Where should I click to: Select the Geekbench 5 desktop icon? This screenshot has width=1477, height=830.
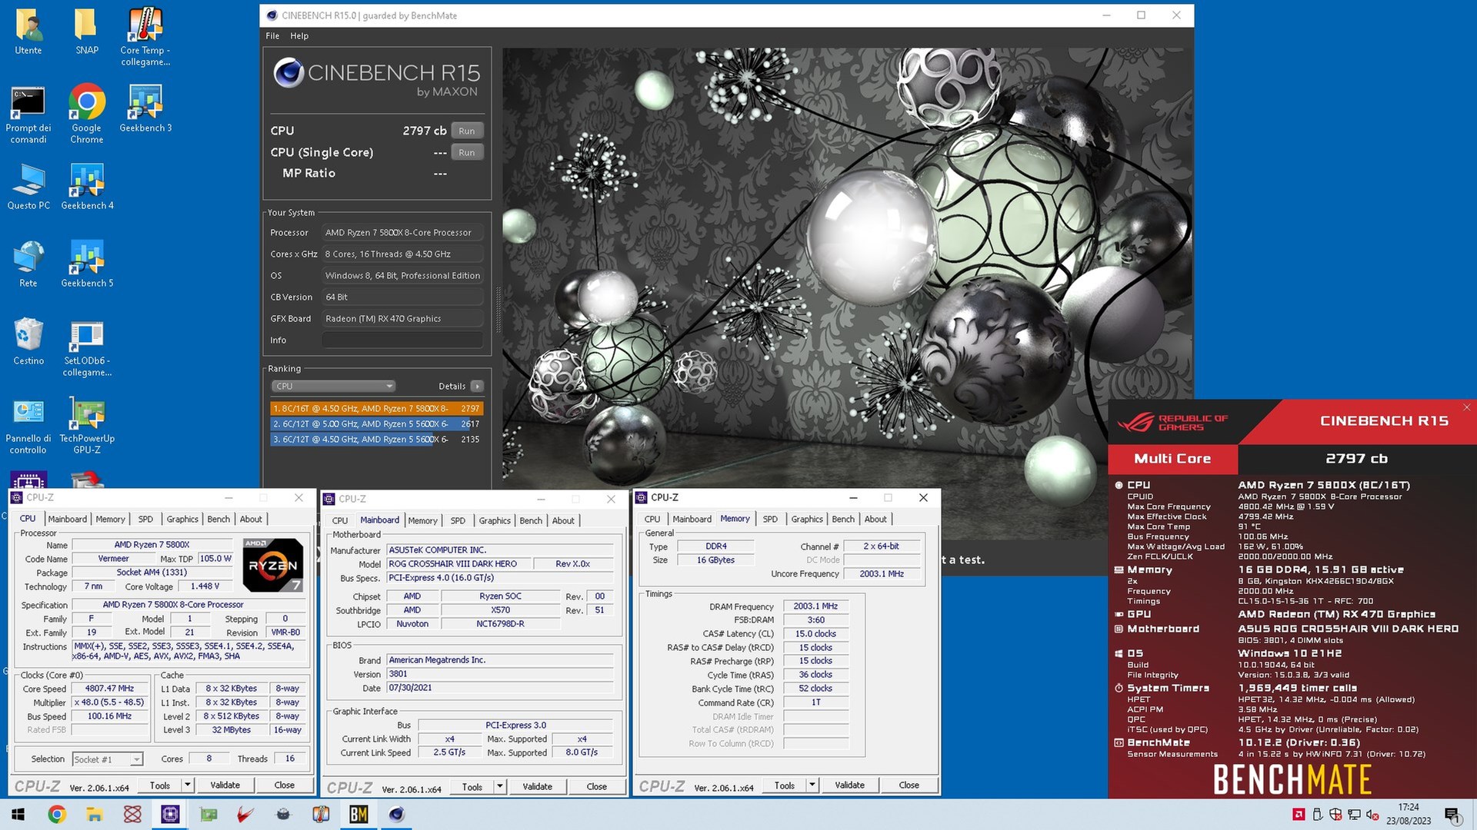[87, 264]
